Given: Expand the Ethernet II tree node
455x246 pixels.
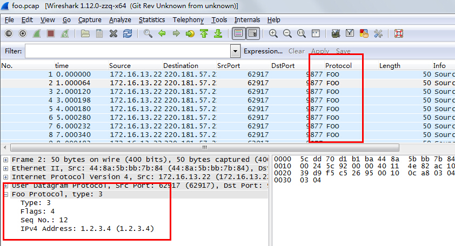Looking at the screenshot, I should coord(5,168).
